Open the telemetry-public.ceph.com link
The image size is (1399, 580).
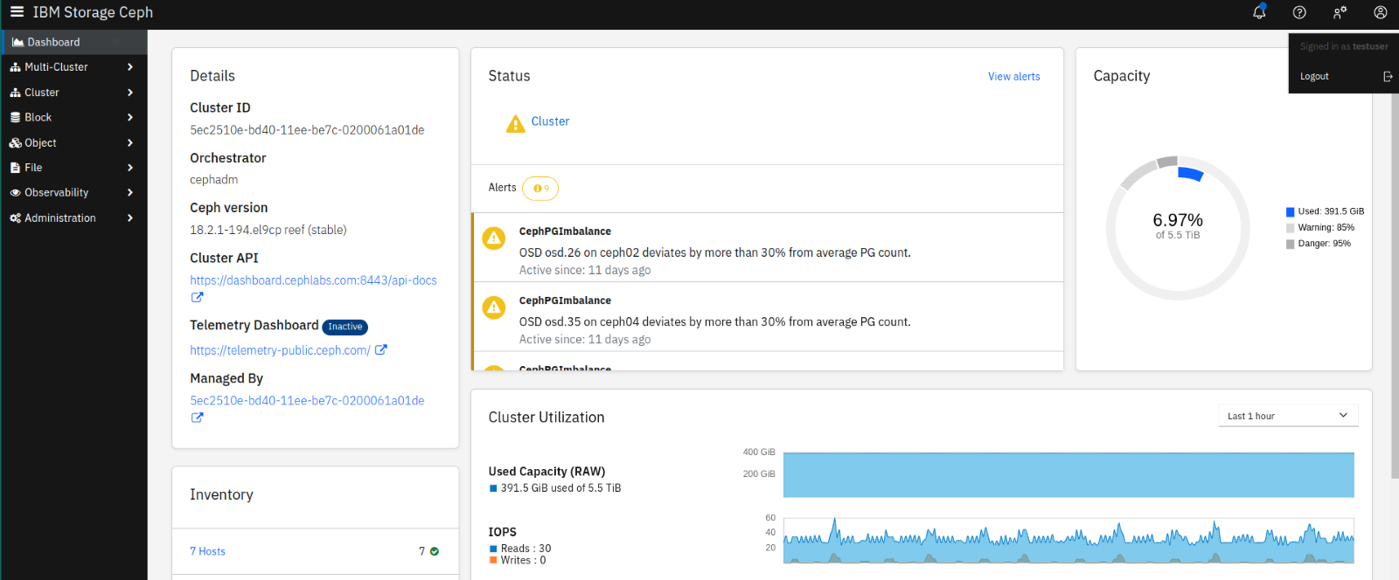(280, 350)
